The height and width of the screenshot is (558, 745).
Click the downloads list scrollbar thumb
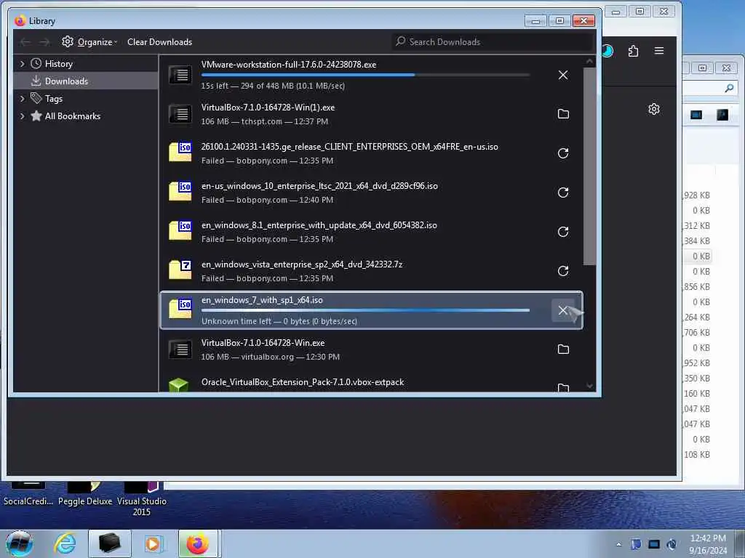pos(589,166)
